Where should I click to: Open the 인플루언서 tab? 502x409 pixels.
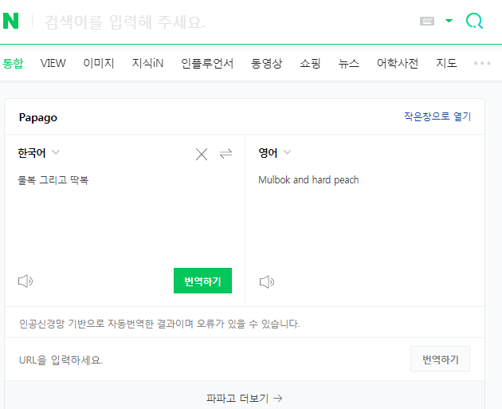coord(207,63)
